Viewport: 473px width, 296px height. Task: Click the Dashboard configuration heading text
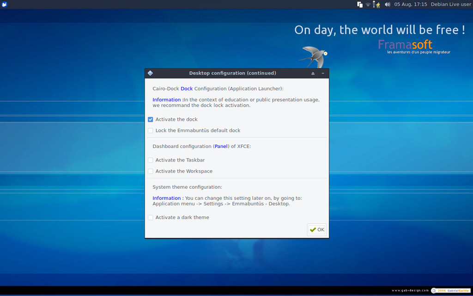coord(202,147)
